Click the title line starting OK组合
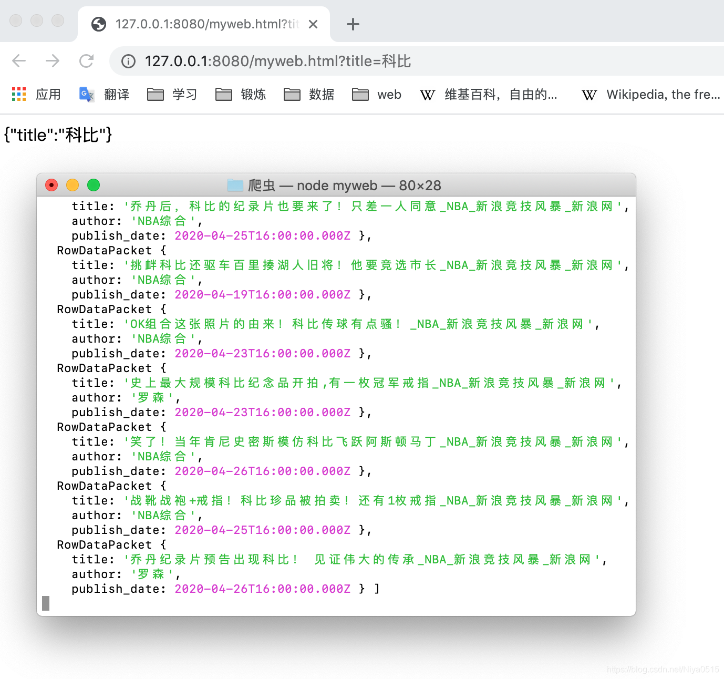The image size is (724, 679). pos(336,324)
